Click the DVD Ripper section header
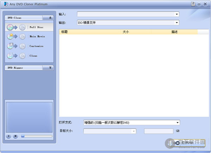The height and width of the screenshot is (153, 211). click(x=24, y=68)
